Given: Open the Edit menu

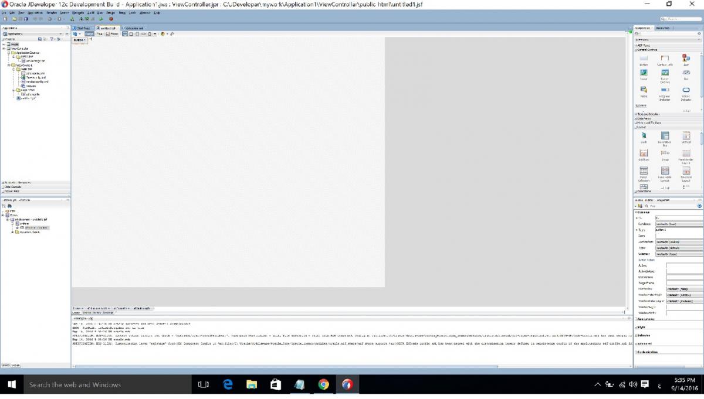Looking at the screenshot, I should [x=12, y=12].
